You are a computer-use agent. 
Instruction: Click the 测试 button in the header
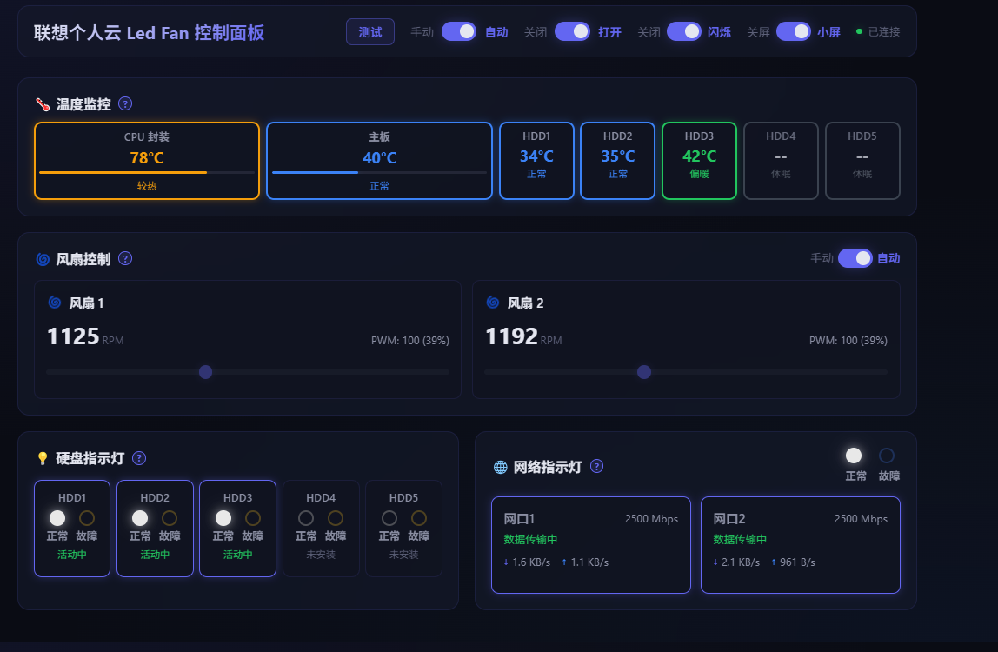369,32
